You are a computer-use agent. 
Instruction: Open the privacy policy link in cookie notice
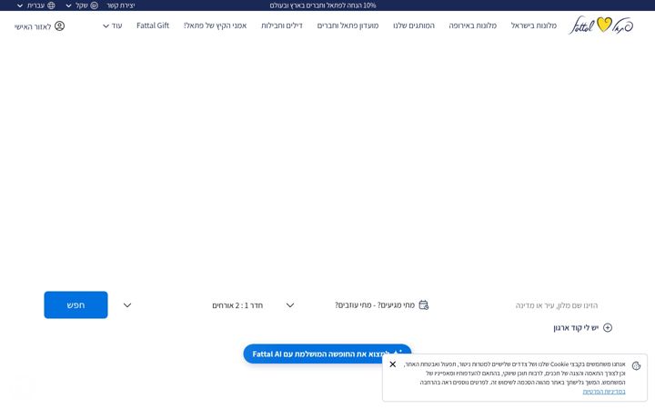604,392
